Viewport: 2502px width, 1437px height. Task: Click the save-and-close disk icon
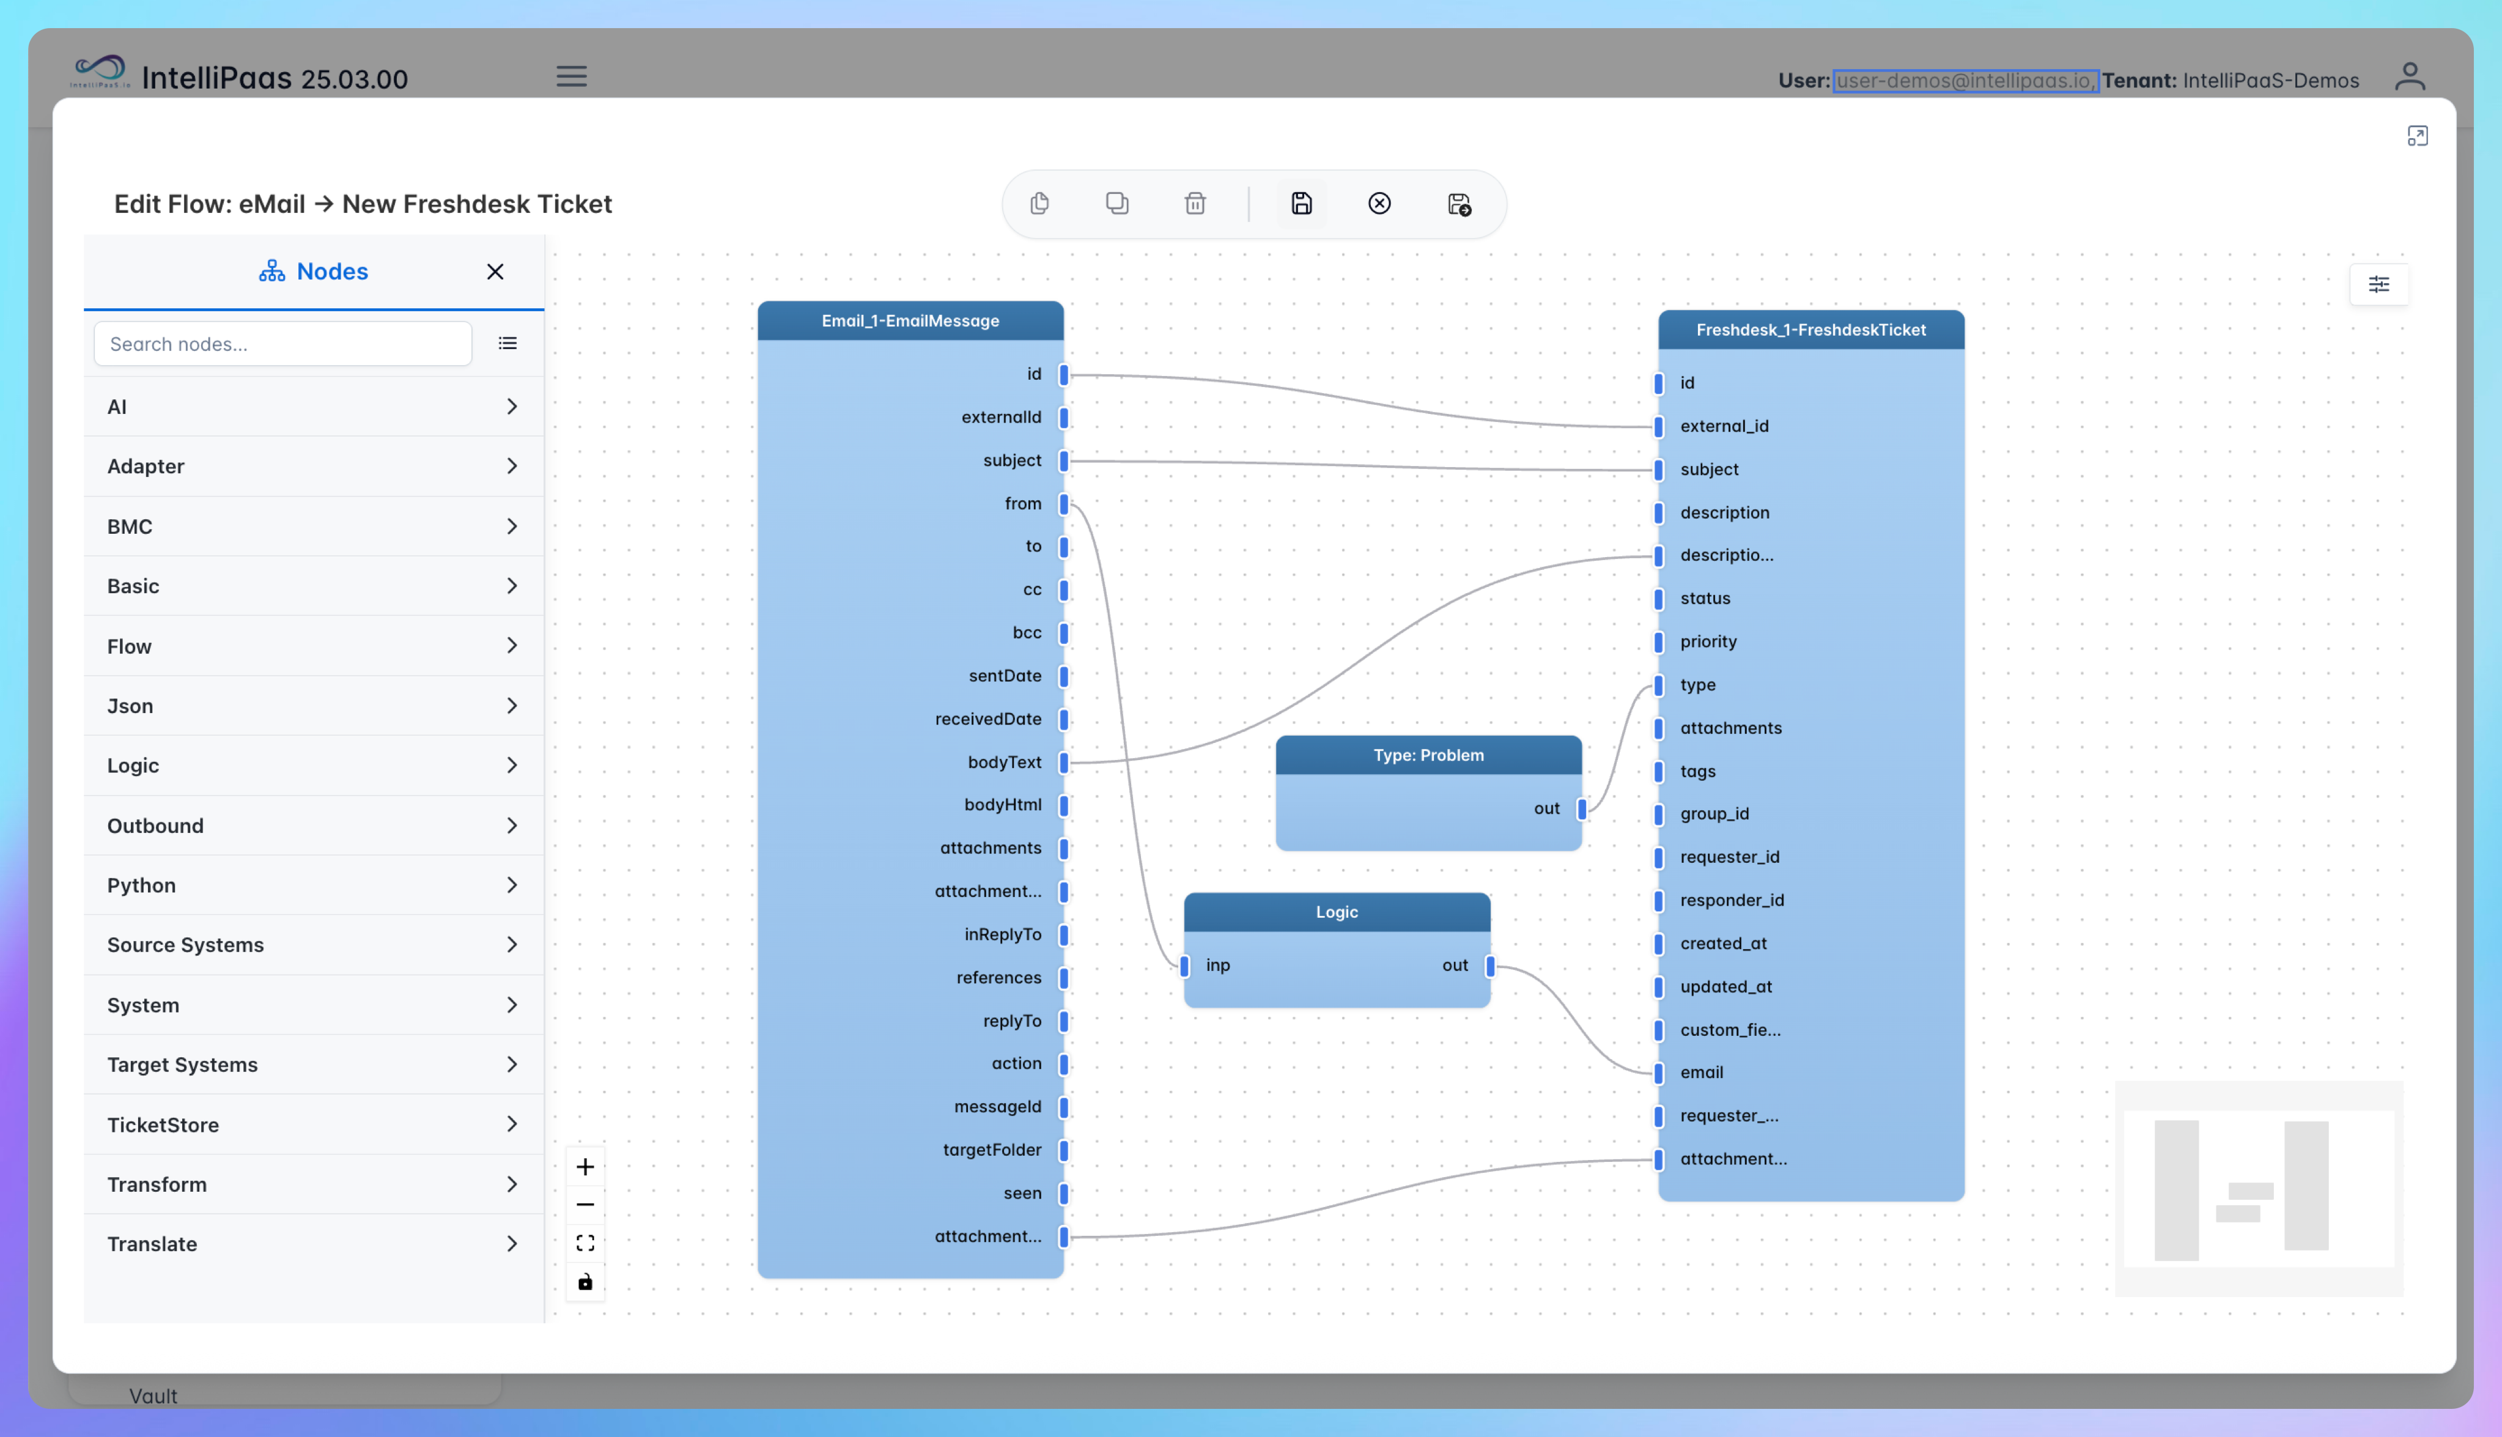pyautogui.click(x=1458, y=204)
